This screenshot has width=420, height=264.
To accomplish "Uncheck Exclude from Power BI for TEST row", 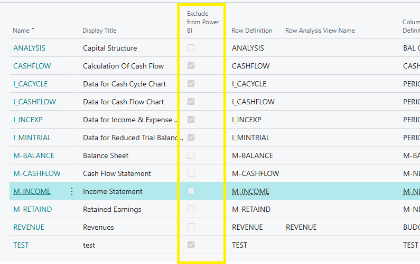I will point(191,245).
